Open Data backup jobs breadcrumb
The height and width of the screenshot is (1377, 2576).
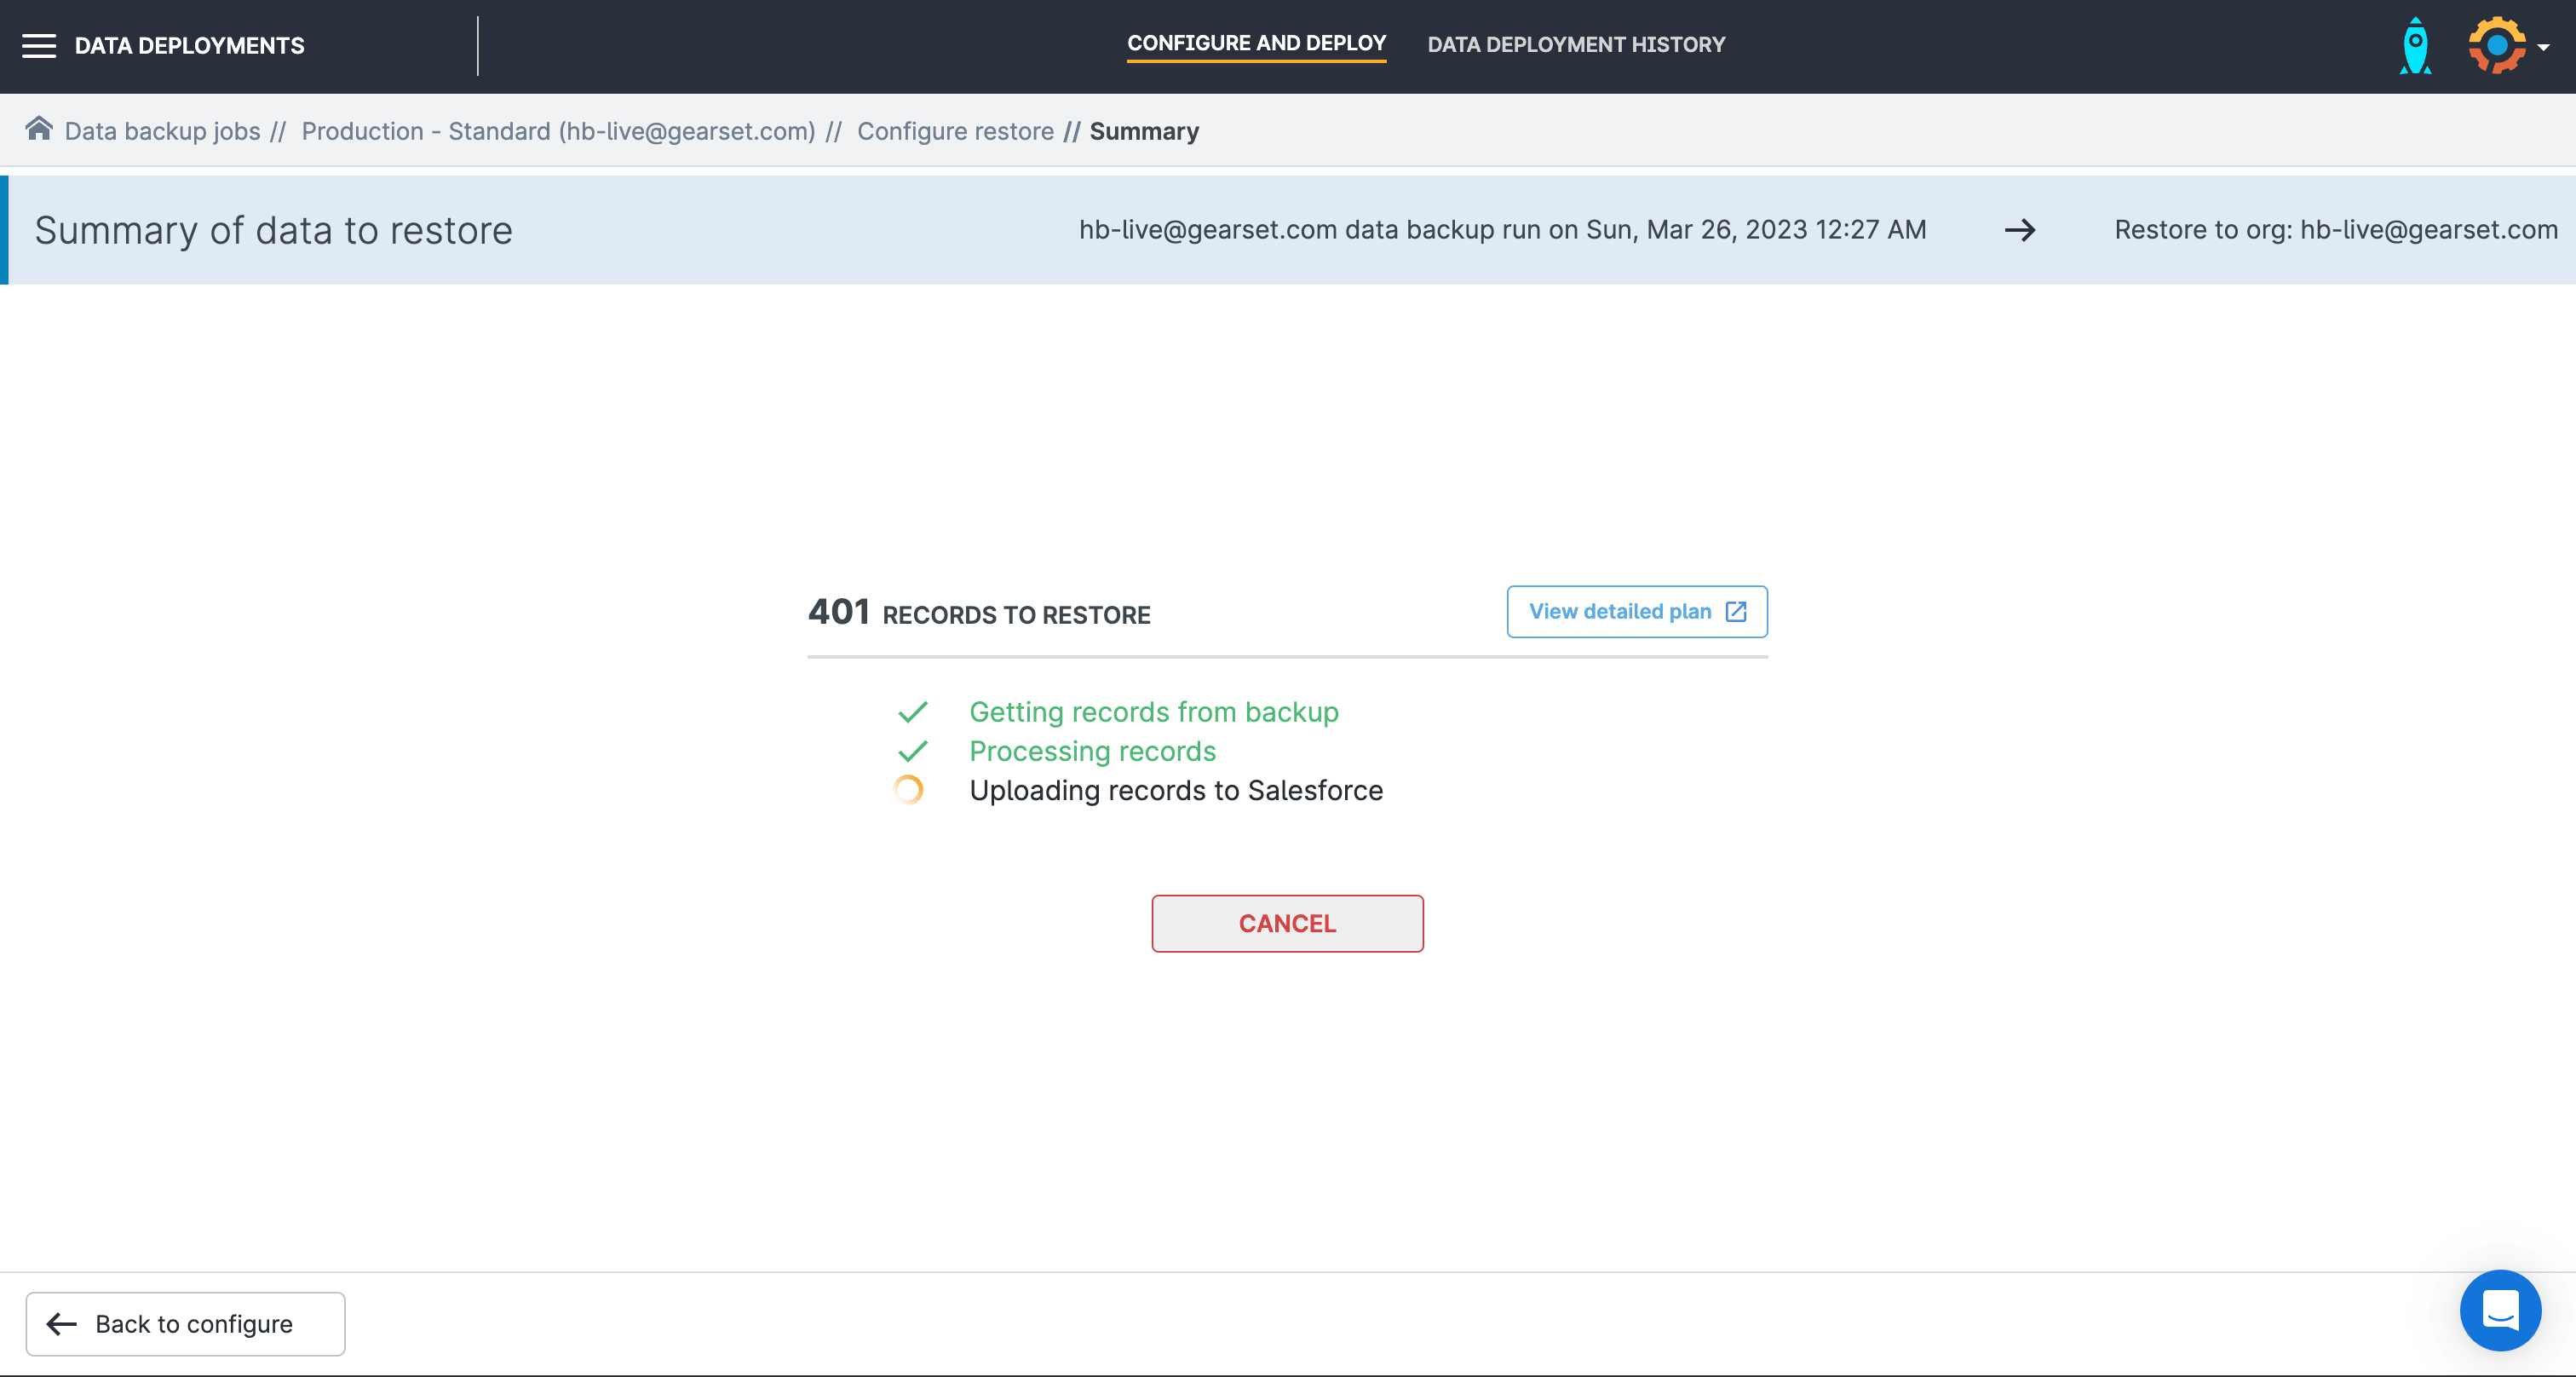click(x=162, y=131)
